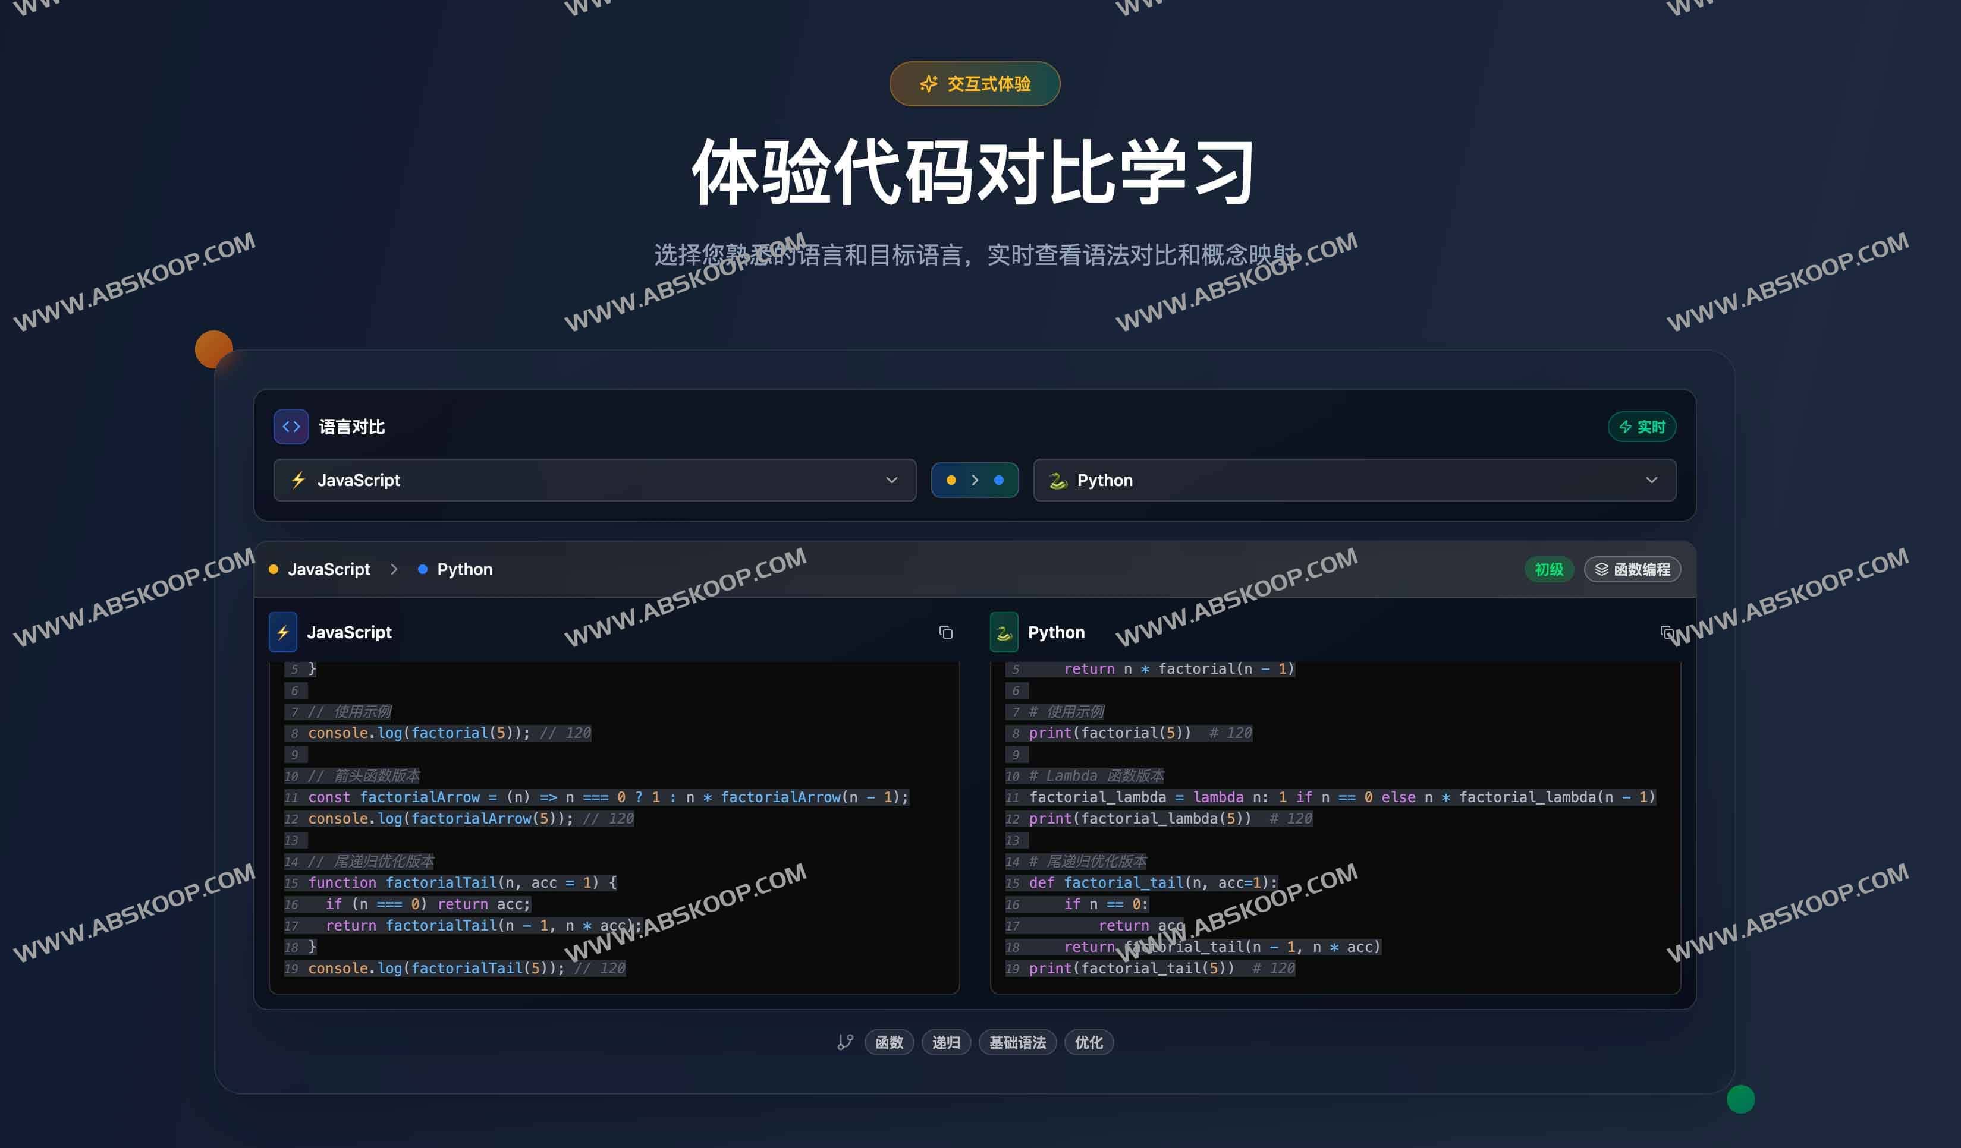This screenshot has width=1961, height=1148.
Task: Click the snake icon in Python panel header
Action: pyautogui.click(x=1004, y=632)
